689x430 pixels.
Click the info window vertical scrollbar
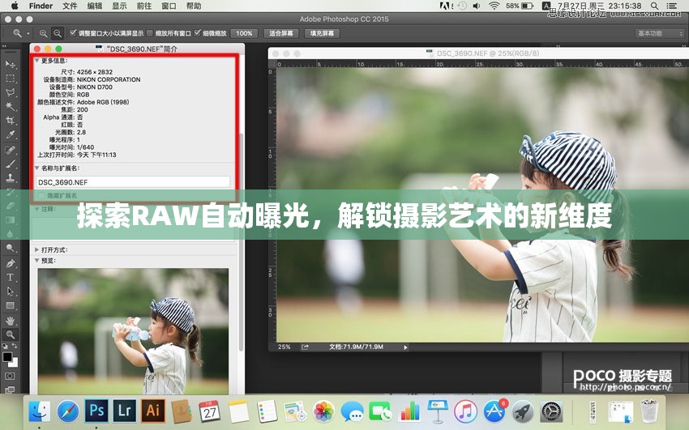point(241,241)
